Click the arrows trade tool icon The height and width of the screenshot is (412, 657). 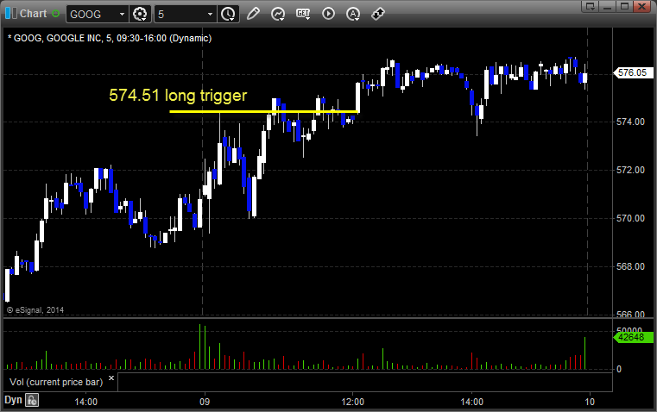click(378, 14)
